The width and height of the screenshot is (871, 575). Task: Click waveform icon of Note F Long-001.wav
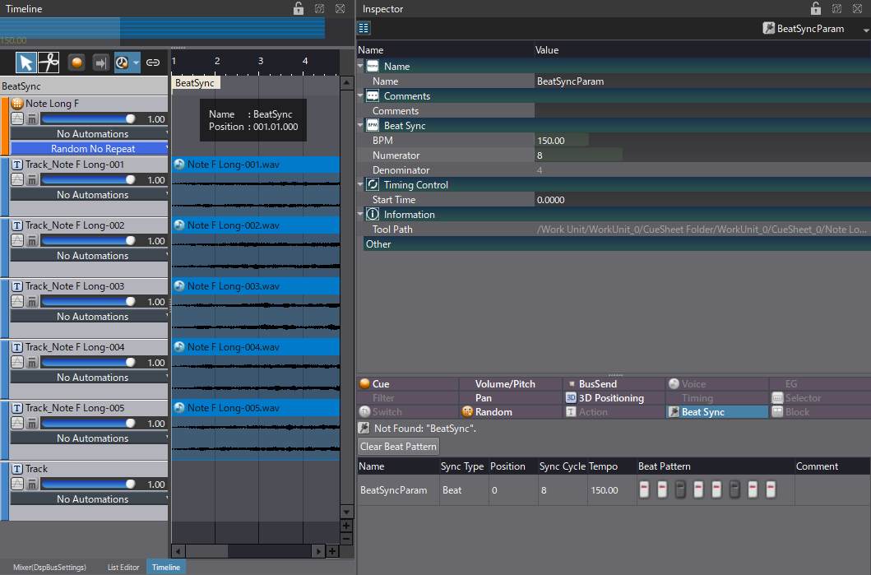pyautogui.click(x=178, y=165)
